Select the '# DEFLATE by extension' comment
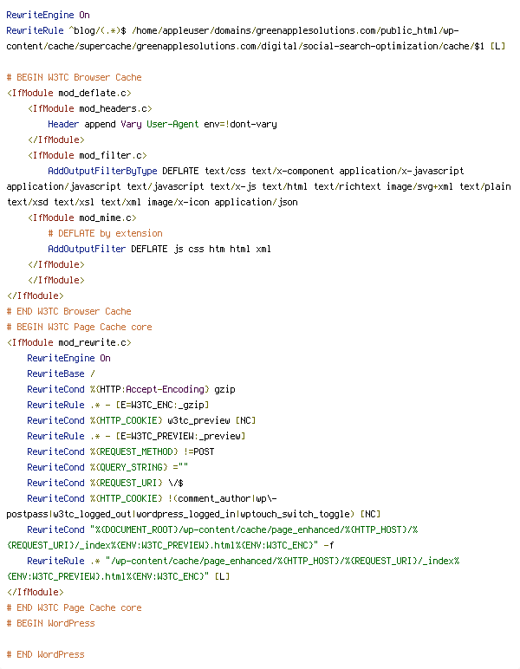The height and width of the screenshot is (669, 520). coord(105,233)
